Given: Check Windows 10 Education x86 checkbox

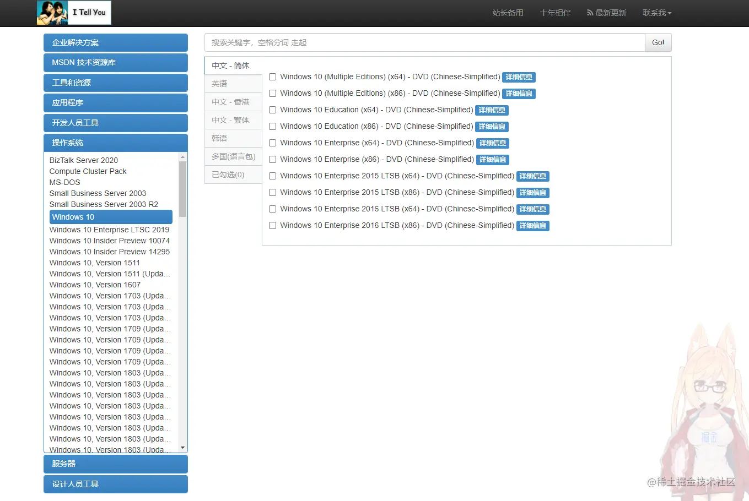Looking at the screenshot, I should [272, 127].
